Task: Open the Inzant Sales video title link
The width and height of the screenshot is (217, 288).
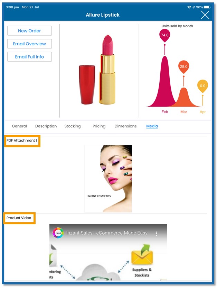Action: pos(107,233)
